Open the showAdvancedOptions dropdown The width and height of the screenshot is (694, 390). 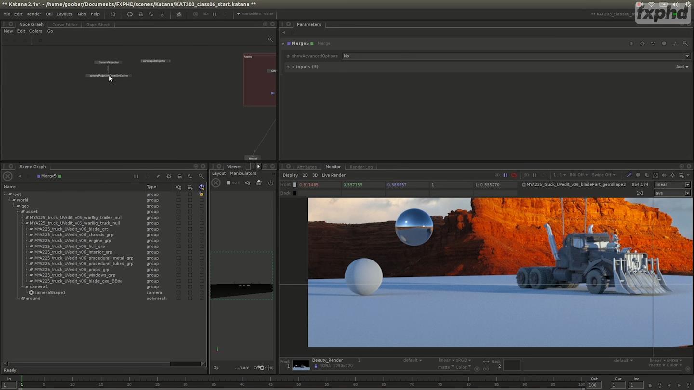516,56
